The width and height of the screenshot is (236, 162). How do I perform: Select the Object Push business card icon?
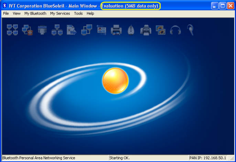(102, 30)
